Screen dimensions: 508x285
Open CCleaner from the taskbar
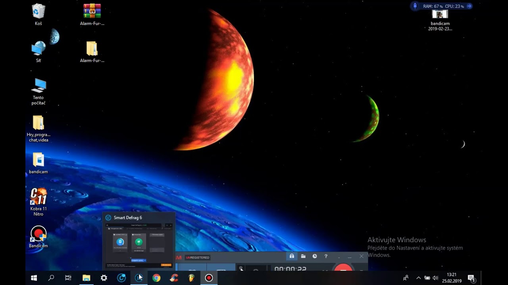(174, 278)
